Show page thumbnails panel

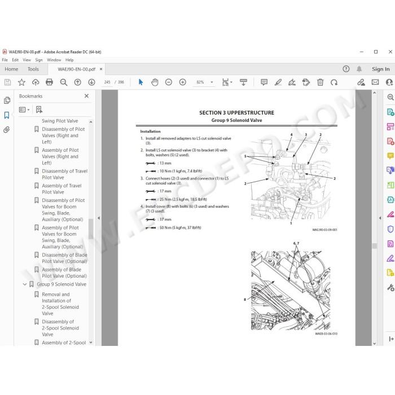7,100
